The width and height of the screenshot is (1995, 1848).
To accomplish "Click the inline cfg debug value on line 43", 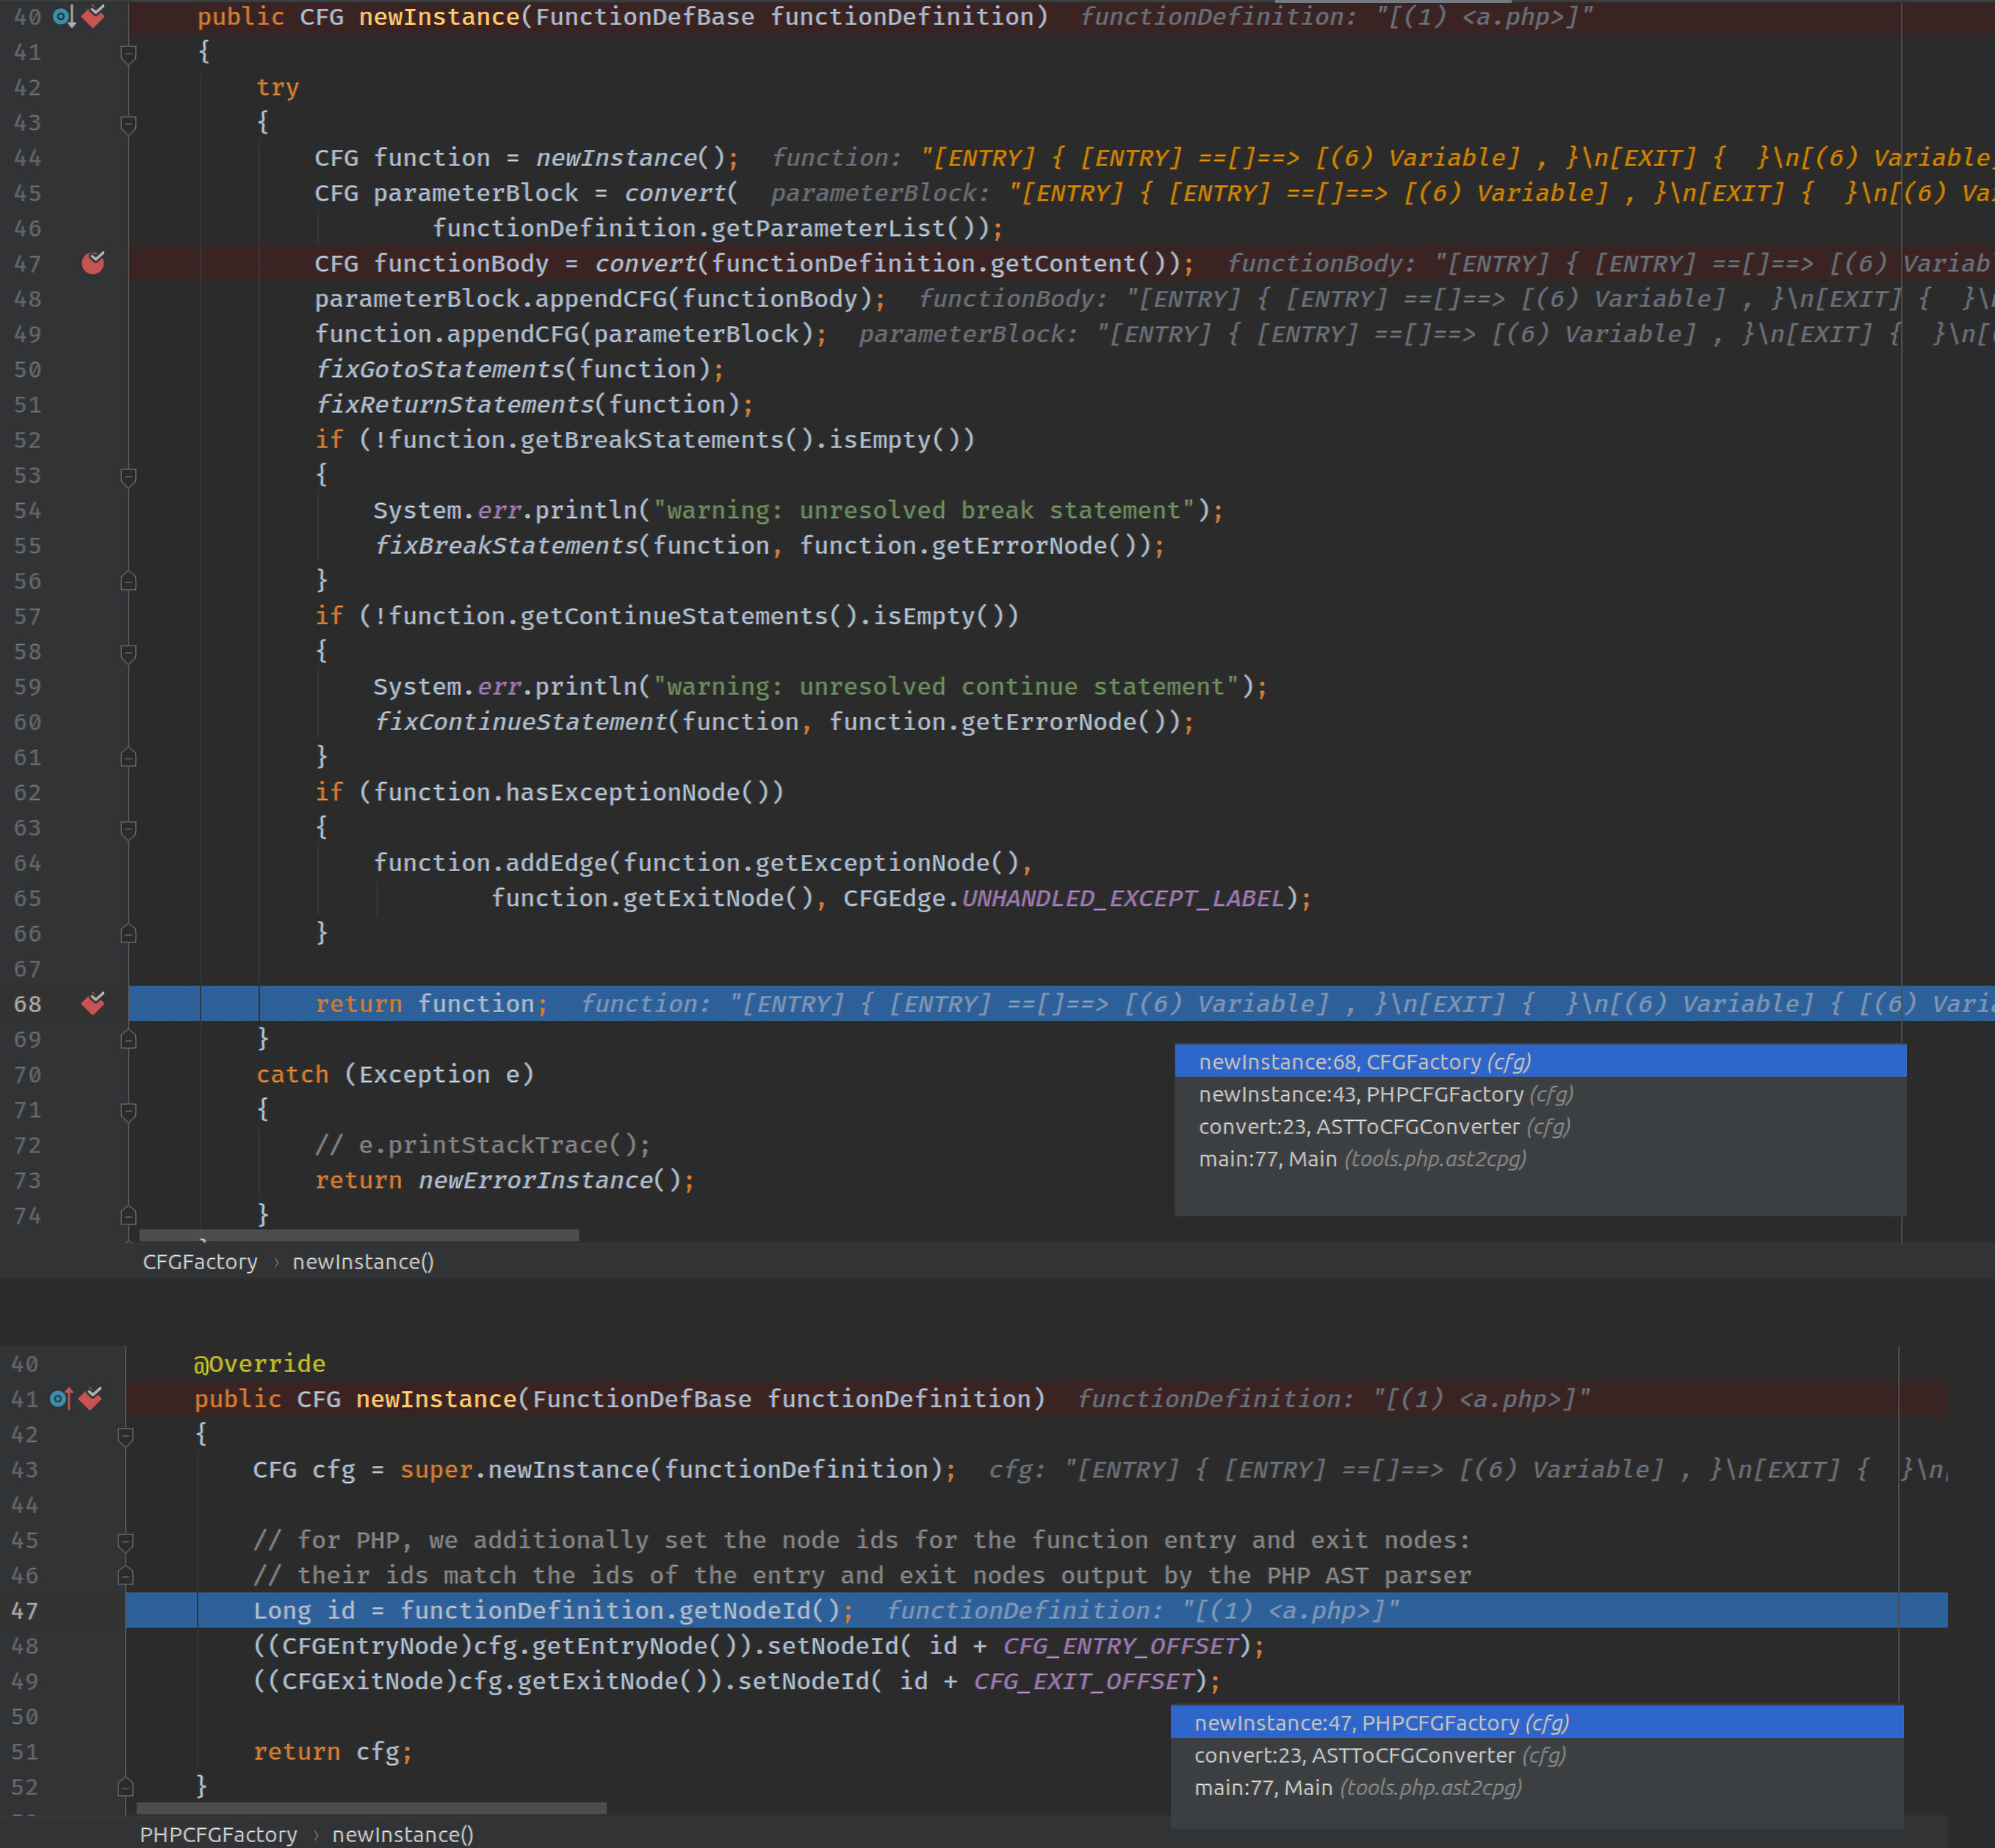I will (1468, 1469).
